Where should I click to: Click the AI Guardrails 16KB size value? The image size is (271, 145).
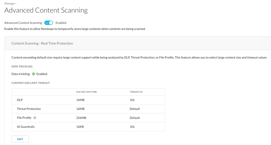point(80,127)
